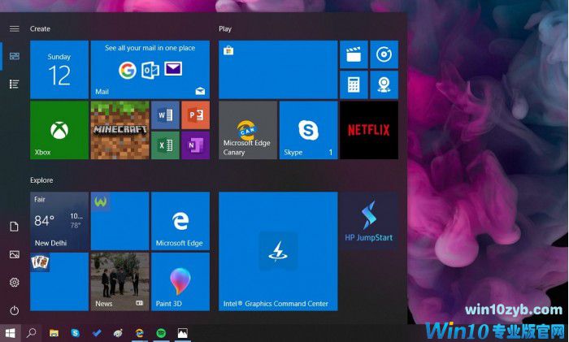Open Spotify from the taskbar
Image resolution: width=569 pixels, height=342 pixels.
(161, 333)
